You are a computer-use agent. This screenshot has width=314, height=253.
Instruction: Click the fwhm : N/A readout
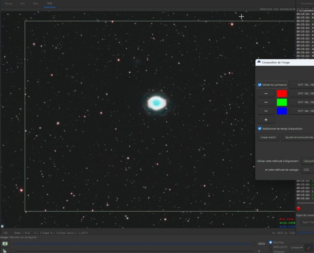22,233
